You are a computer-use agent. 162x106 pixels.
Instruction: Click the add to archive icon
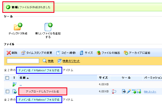126,53
